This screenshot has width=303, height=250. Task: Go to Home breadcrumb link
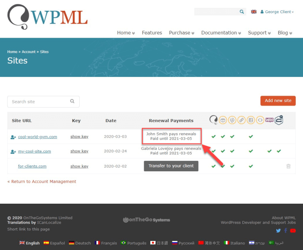point(12,52)
